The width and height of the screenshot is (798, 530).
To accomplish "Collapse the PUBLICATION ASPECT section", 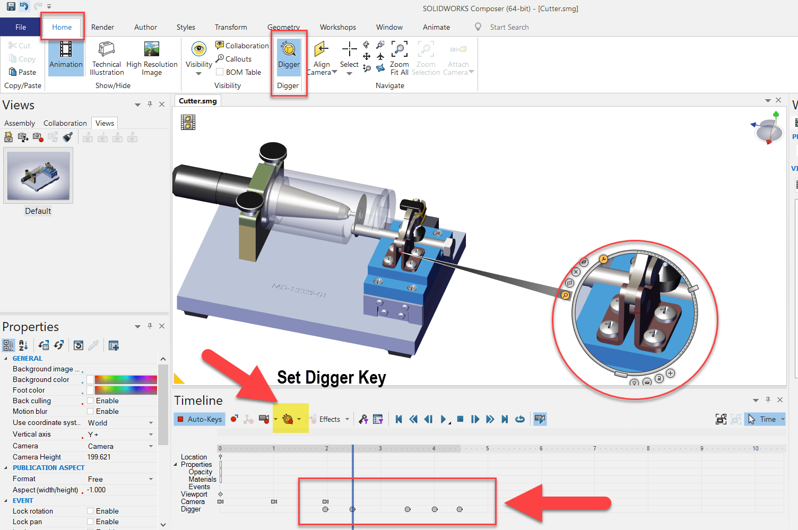I will pos(6,468).
